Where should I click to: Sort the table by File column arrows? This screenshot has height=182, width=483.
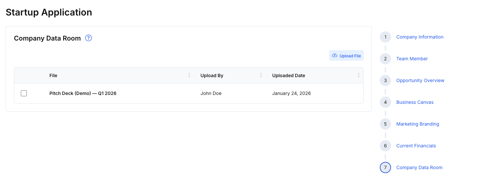(x=189, y=76)
